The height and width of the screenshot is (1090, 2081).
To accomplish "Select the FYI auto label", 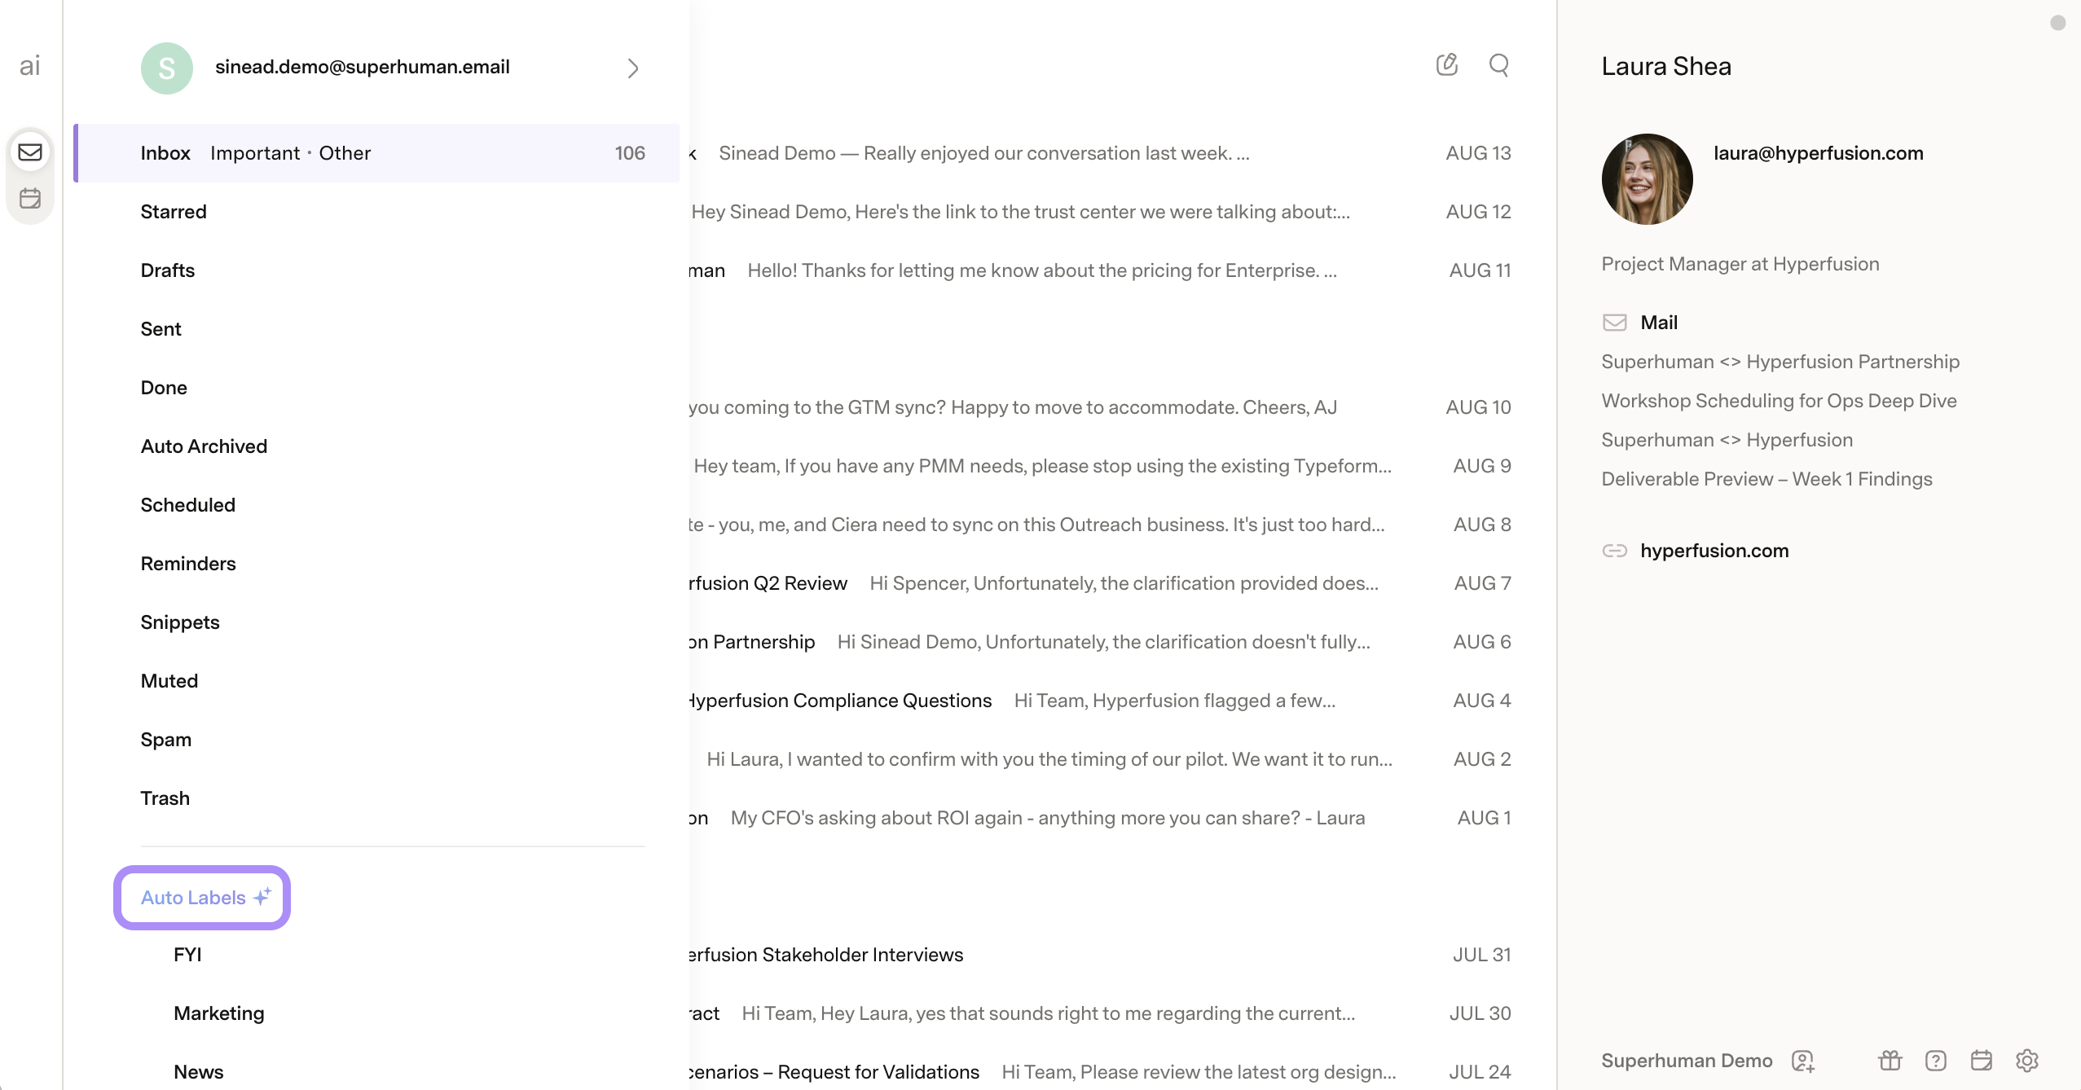I will click(x=187, y=955).
